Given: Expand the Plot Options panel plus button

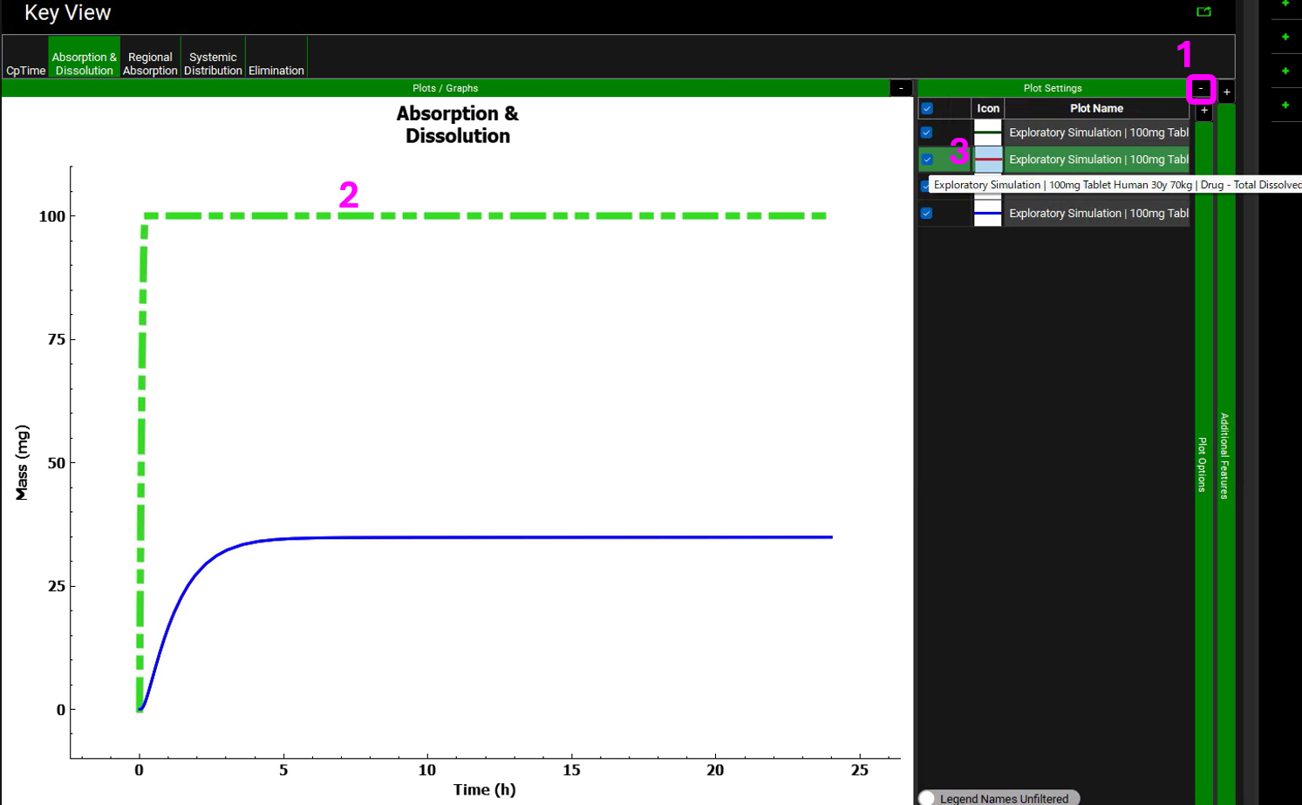Looking at the screenshot, I should pos(1204,111).
